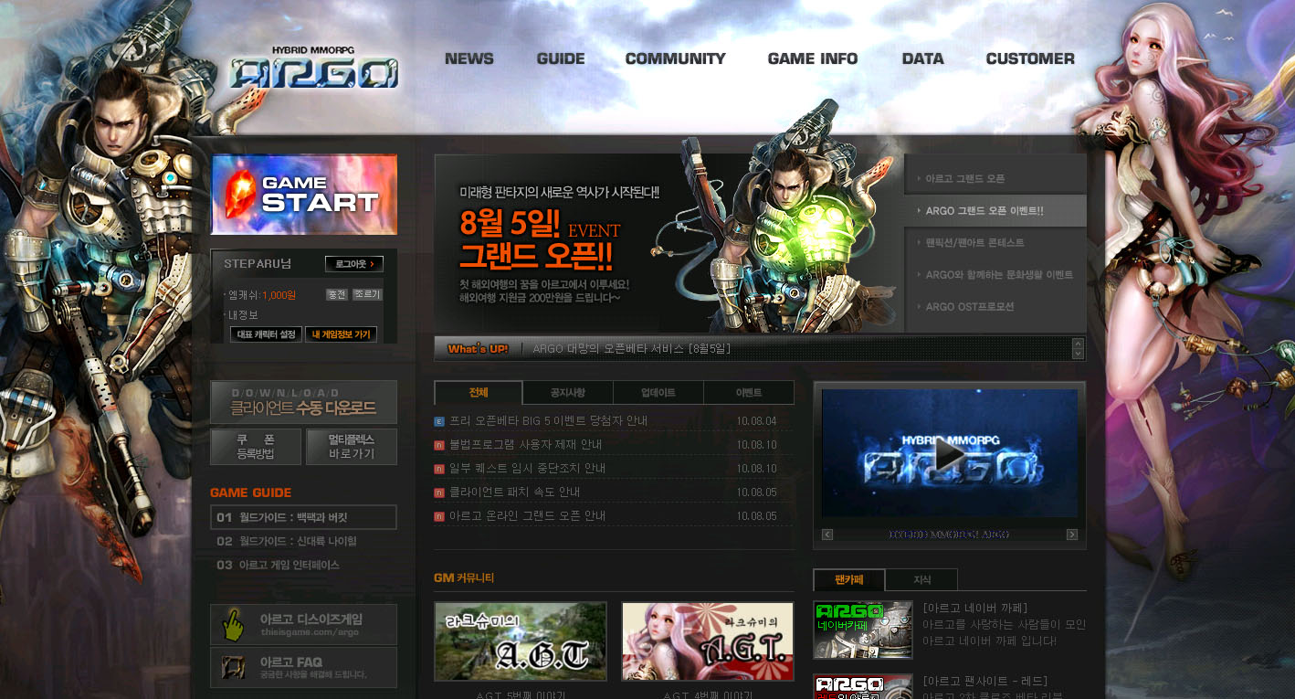Go to the previous video with left arrow

827,535
